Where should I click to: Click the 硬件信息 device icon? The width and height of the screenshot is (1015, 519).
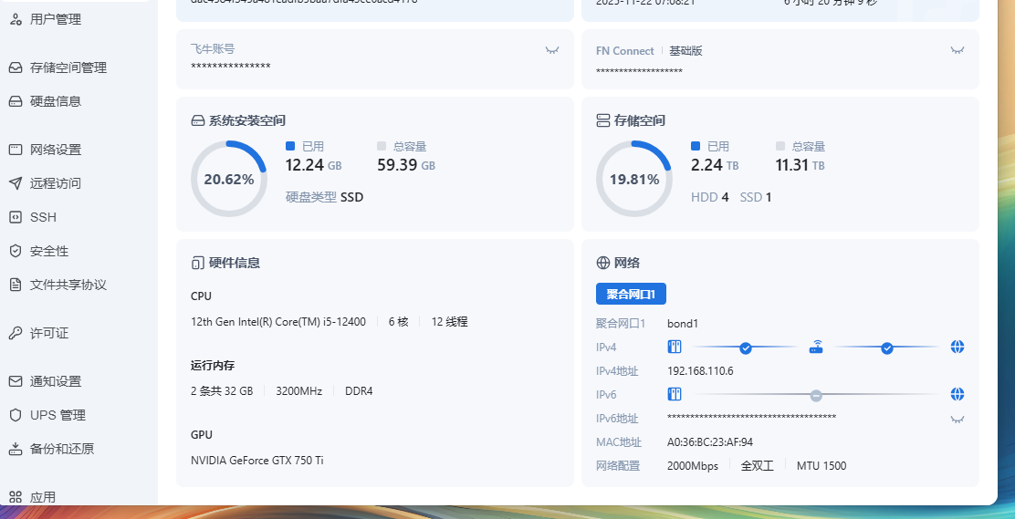point(197,263)
